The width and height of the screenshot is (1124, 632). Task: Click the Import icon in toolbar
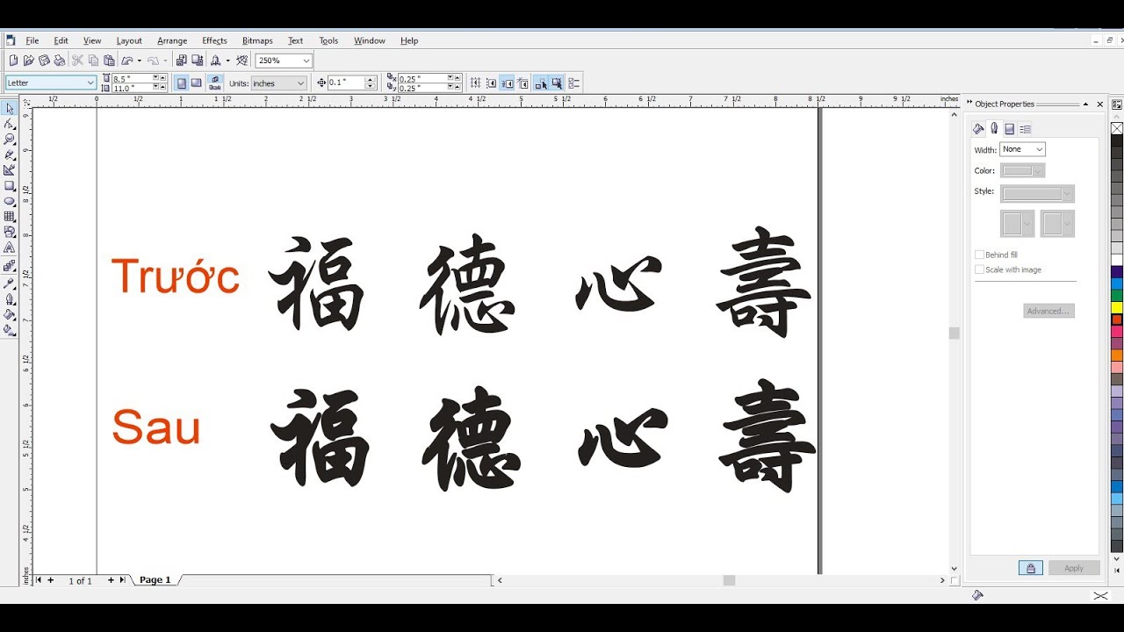(x=181, y=61)
